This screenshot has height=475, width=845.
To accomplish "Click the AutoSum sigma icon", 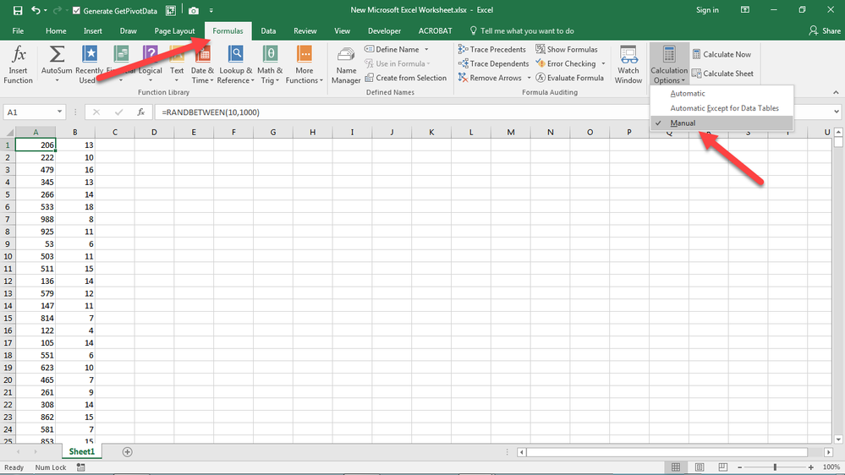I will 57,54.
